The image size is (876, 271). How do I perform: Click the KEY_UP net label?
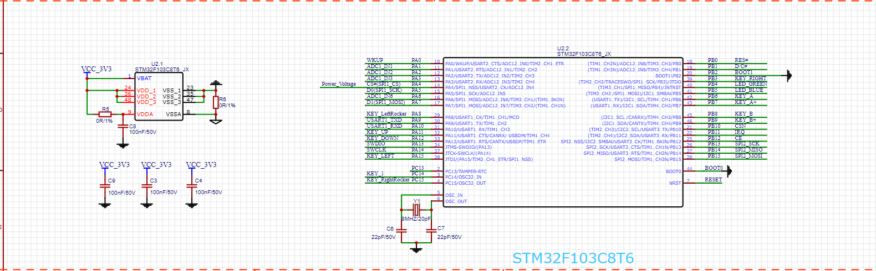[x=378, y=132]
